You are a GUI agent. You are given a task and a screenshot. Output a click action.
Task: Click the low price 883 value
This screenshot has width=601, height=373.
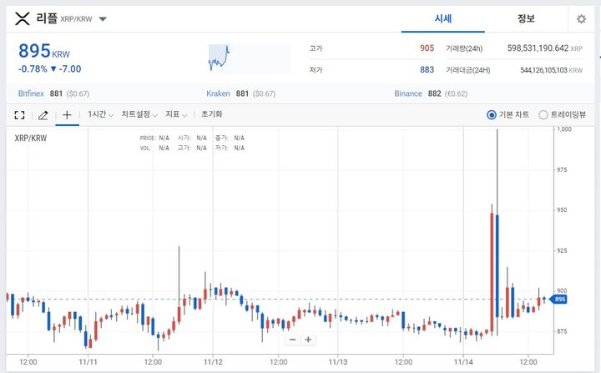(x=427, y=70)
